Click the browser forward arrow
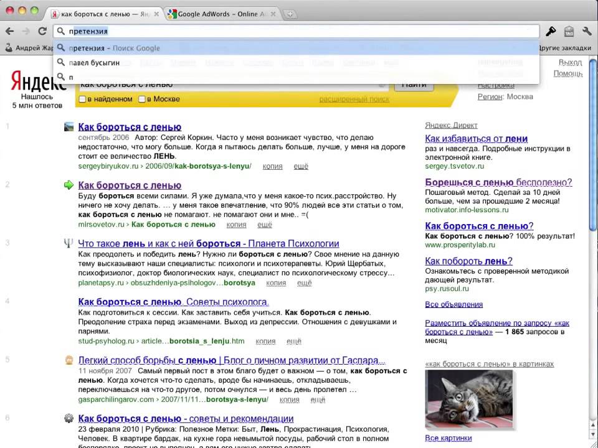This screenshot has width=598, height=448. pyautogui.click(x=26, y=31)
